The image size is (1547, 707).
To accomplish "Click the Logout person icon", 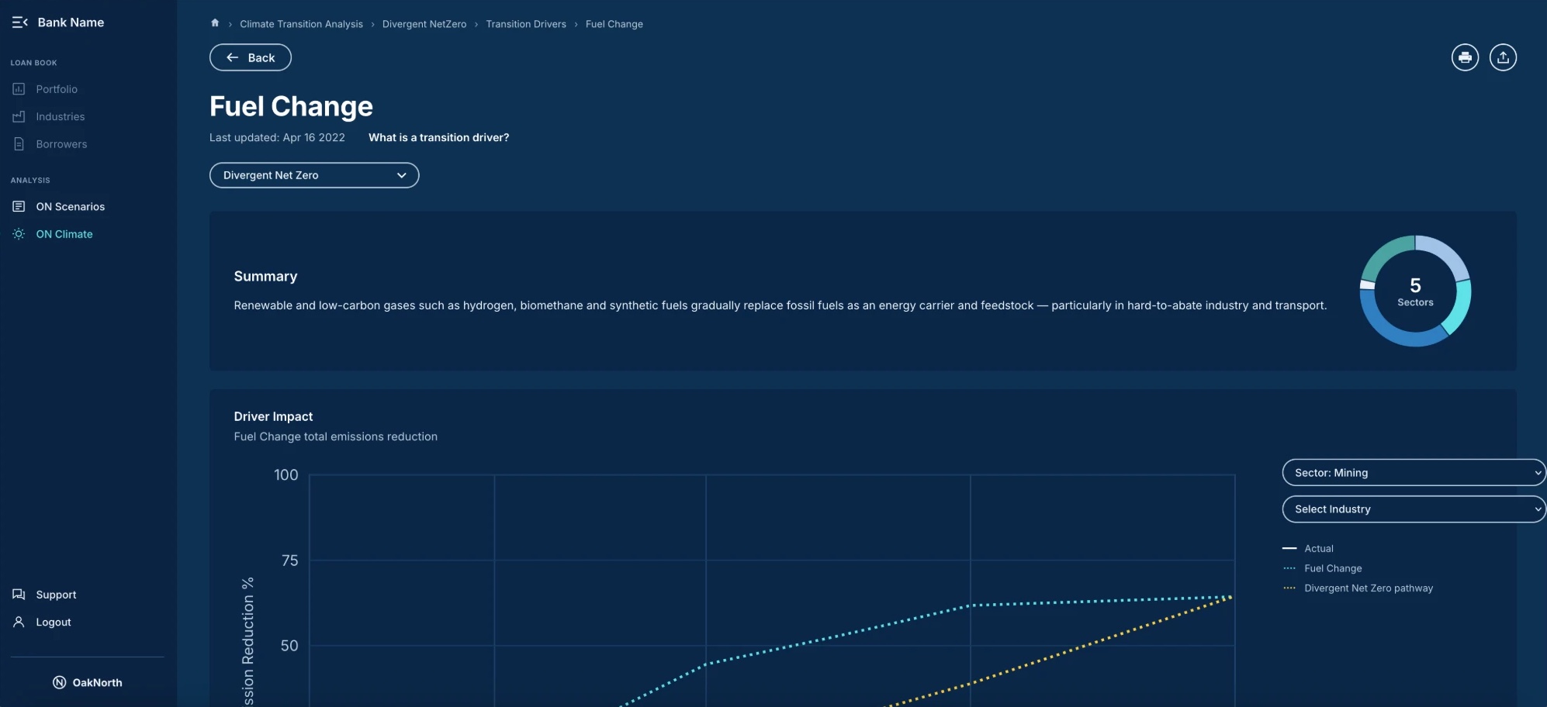I will coord(19,622).
